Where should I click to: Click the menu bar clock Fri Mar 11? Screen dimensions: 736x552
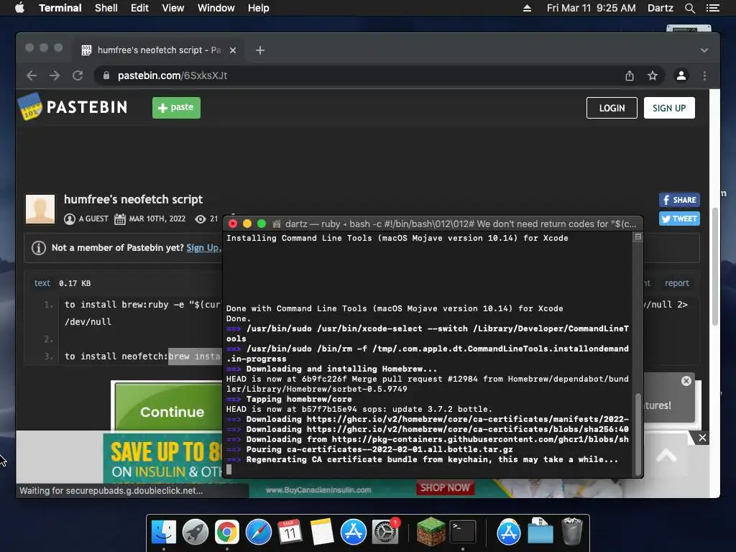click(x=591, y=8)
